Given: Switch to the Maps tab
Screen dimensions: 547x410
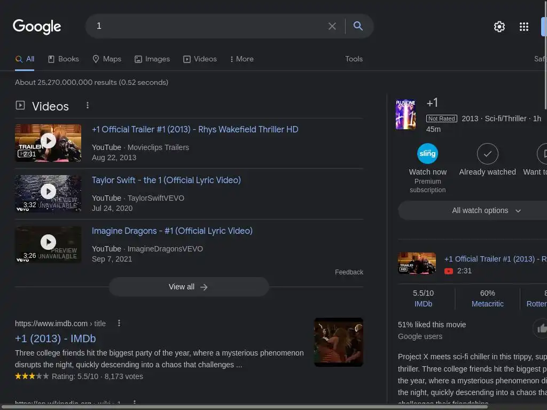Looking at the screenshot, I should click(107, 59).
